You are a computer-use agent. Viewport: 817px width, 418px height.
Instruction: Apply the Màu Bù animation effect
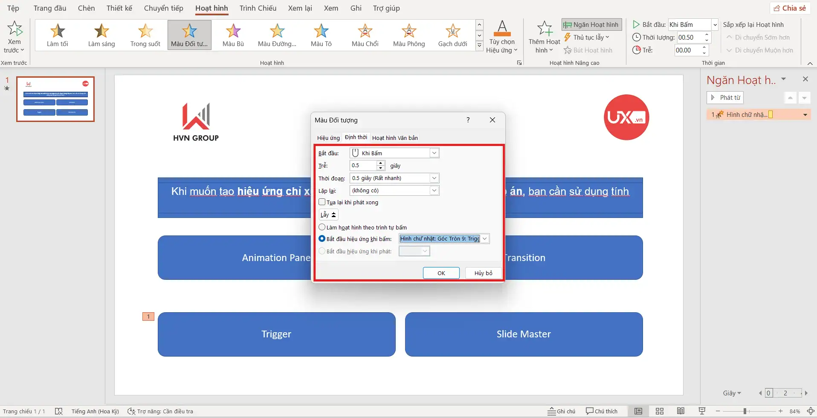pyautogui.click(x=233, y=35)
